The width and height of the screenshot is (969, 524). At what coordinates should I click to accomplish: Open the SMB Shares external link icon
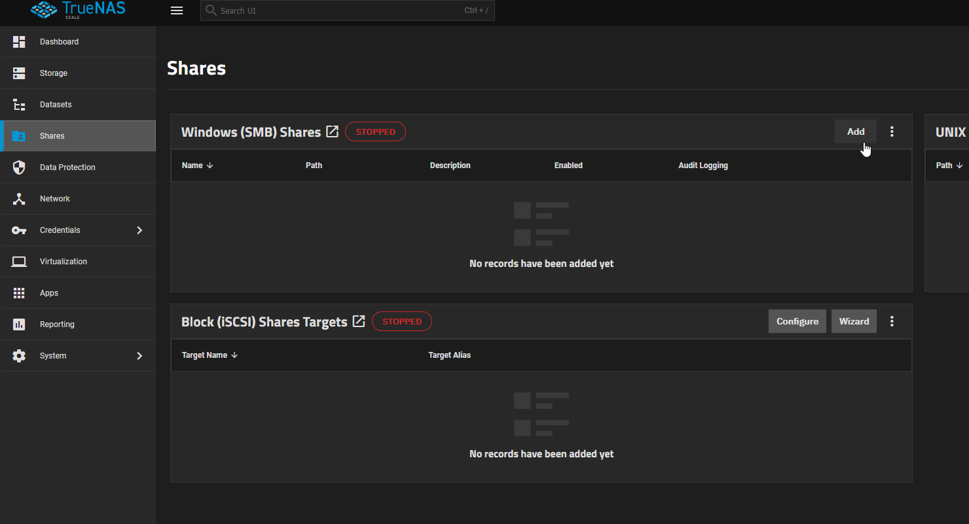click(333, 131)
